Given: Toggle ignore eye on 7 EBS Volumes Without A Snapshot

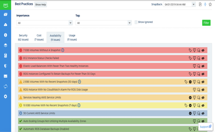Looking at the screenshot, I should click(x=203, y=50).
